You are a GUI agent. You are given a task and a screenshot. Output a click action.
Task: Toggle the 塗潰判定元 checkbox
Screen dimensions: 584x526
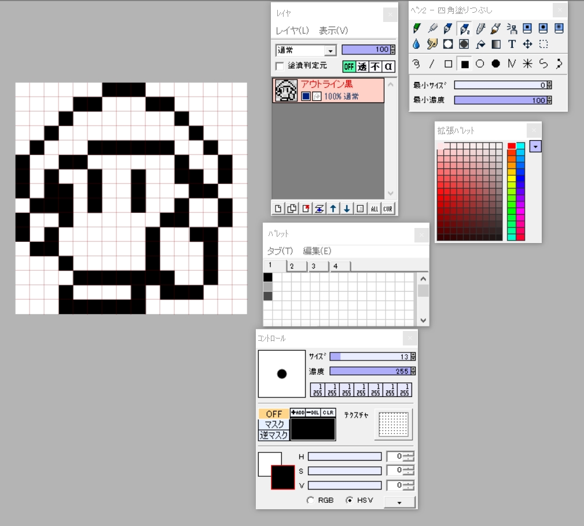point(280,67)
